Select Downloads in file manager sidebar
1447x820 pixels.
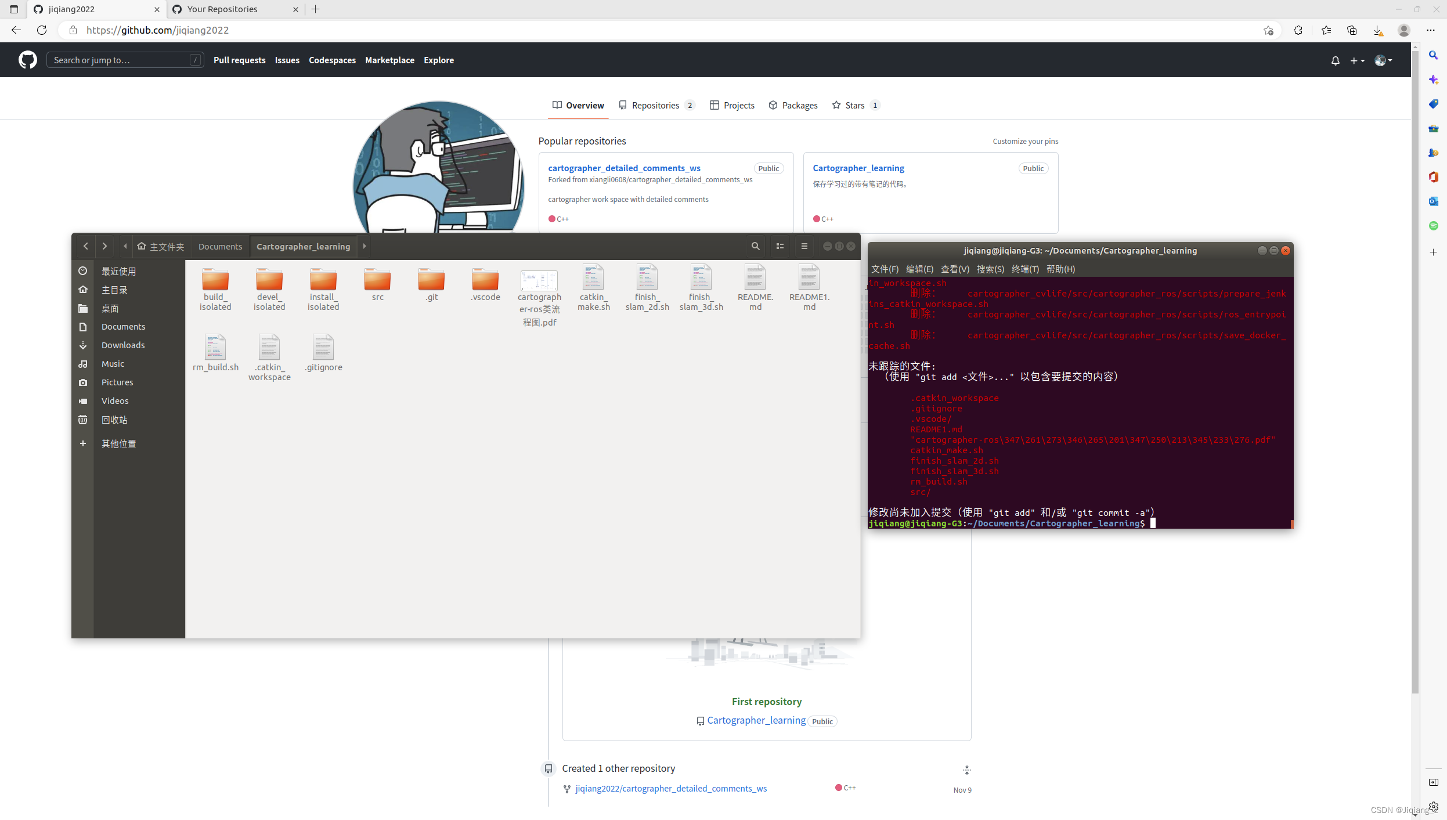[x=122, y=345]
